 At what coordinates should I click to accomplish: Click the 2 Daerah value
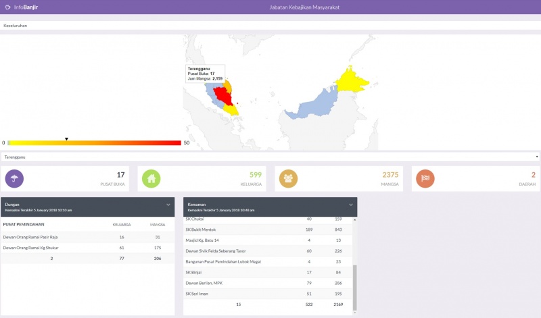534,175
